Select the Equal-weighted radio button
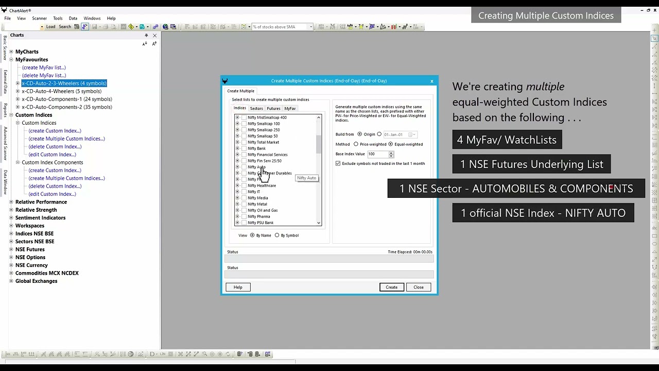Image resolution: width=659 pixels, height=371 pixels. (390, 144)
